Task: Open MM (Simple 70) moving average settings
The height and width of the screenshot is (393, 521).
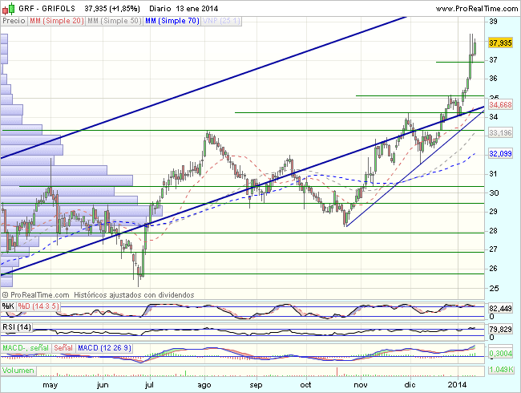Action: [172, 21]
